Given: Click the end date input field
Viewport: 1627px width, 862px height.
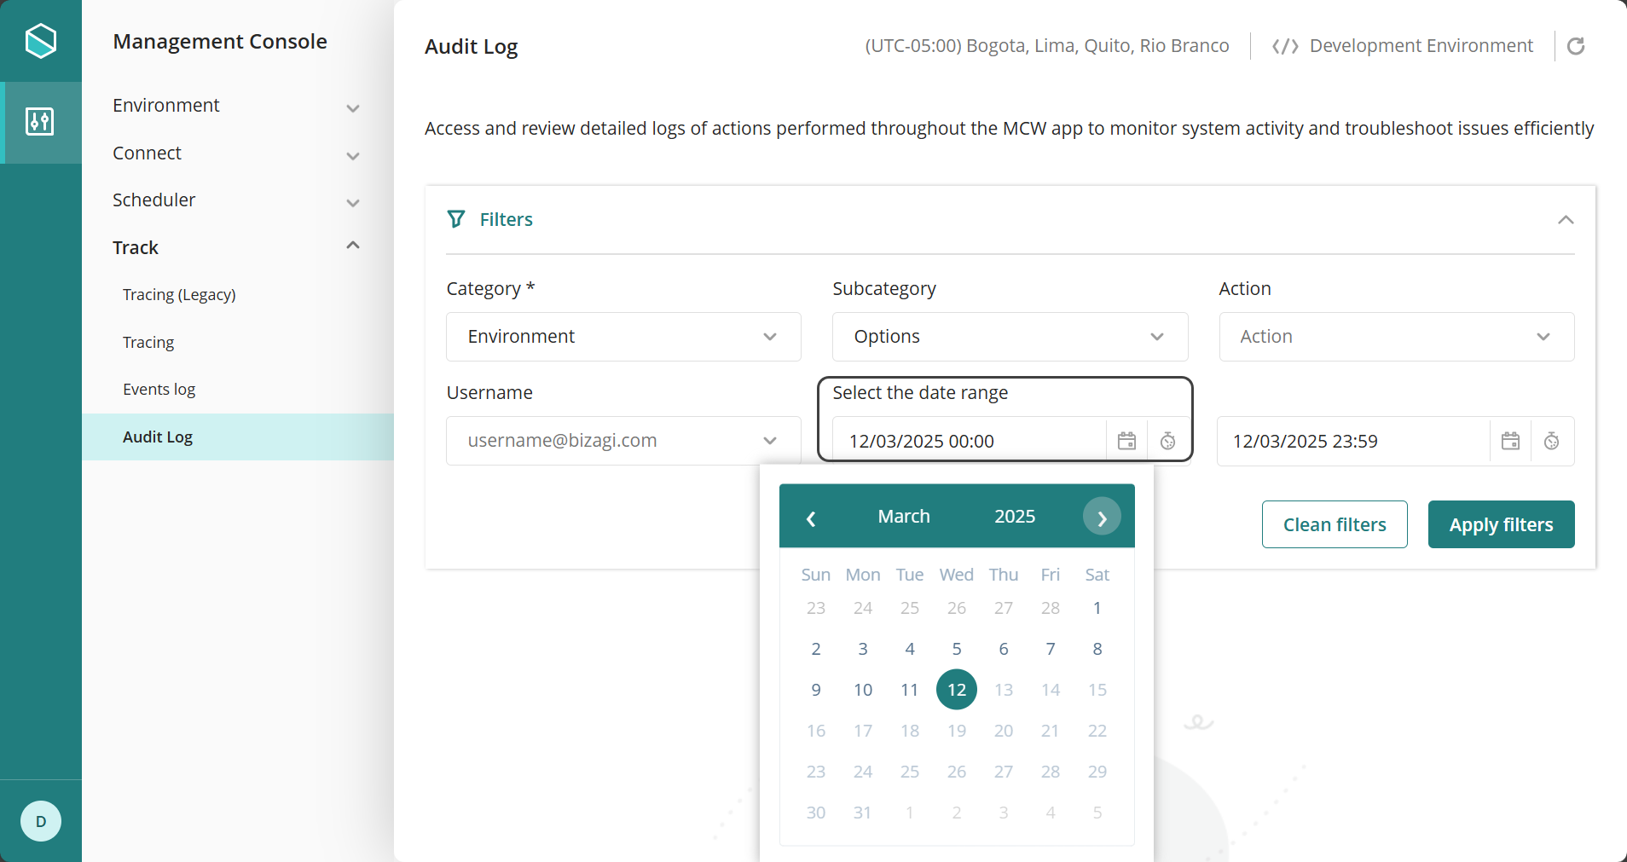Looking at the screenshot, I should 1353,441.
